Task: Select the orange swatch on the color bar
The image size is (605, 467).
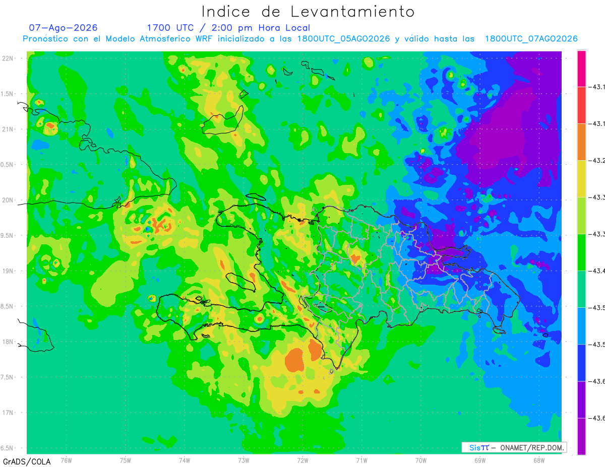Action: pyautogui.click(x=581, y=142)
